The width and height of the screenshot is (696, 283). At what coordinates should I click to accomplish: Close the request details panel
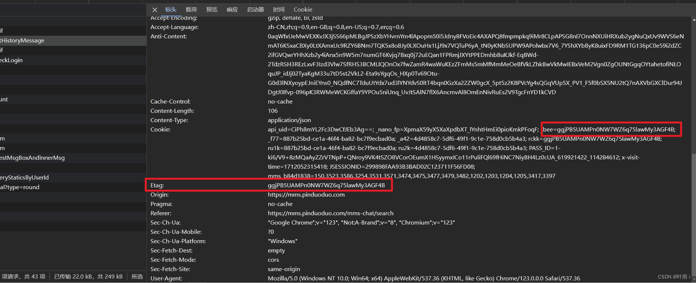click(x=155, y=10)
